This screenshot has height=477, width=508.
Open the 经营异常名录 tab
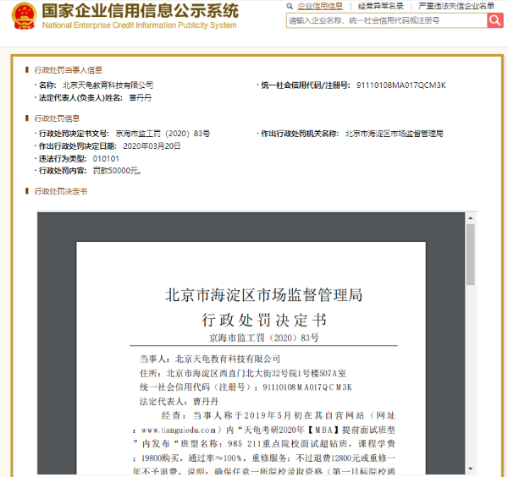[381, 6]
